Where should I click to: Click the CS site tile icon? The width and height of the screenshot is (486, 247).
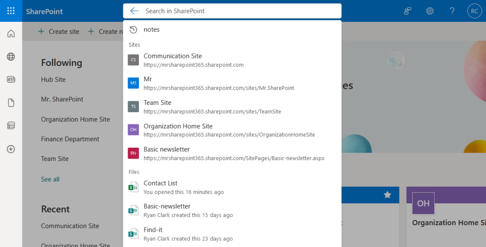click(133, 60)
